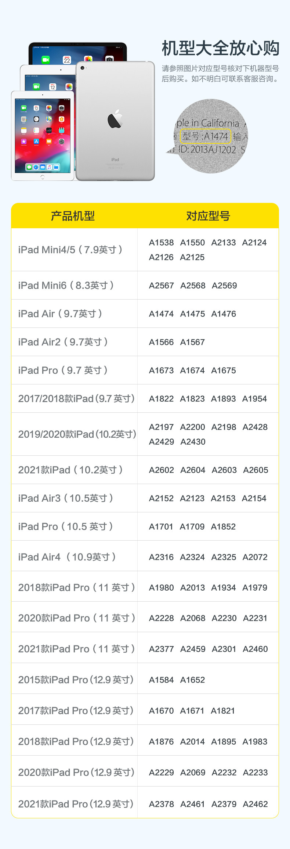Tap the Files icon in the iPad dock
Viewport: 290px width, 849px height.
pyautogui.click(x=56, y=167)
